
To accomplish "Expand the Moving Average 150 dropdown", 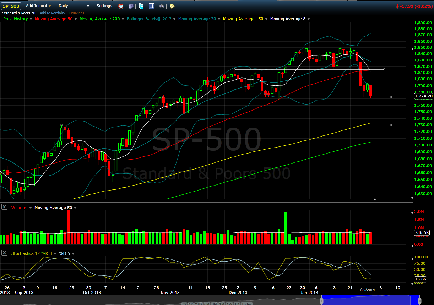I will (266, 19).
